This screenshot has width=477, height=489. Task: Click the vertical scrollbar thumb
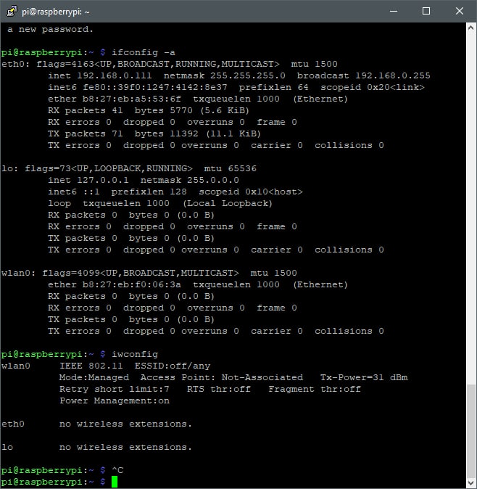(471, 431)
